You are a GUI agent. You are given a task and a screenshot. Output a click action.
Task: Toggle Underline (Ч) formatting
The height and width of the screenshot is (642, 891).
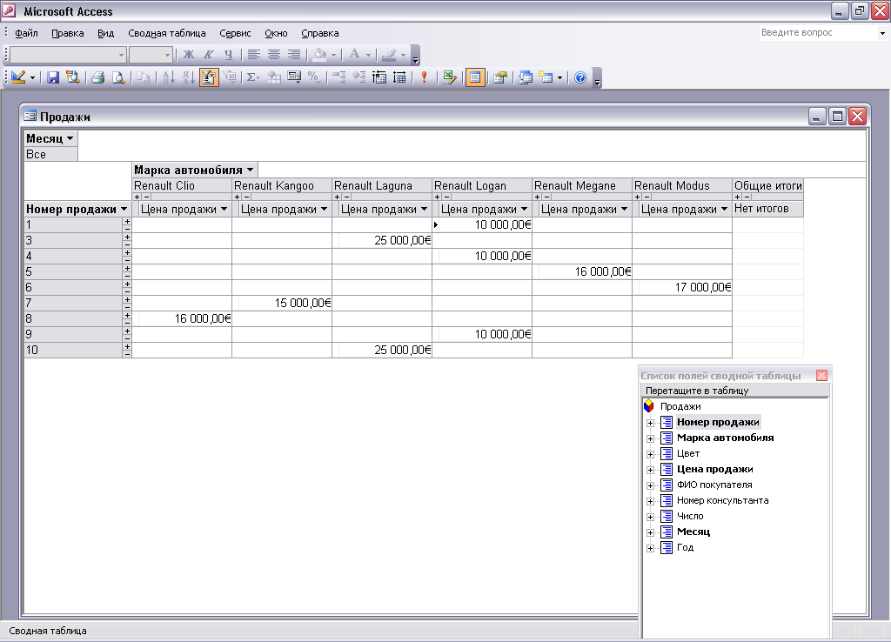point(229,55)
